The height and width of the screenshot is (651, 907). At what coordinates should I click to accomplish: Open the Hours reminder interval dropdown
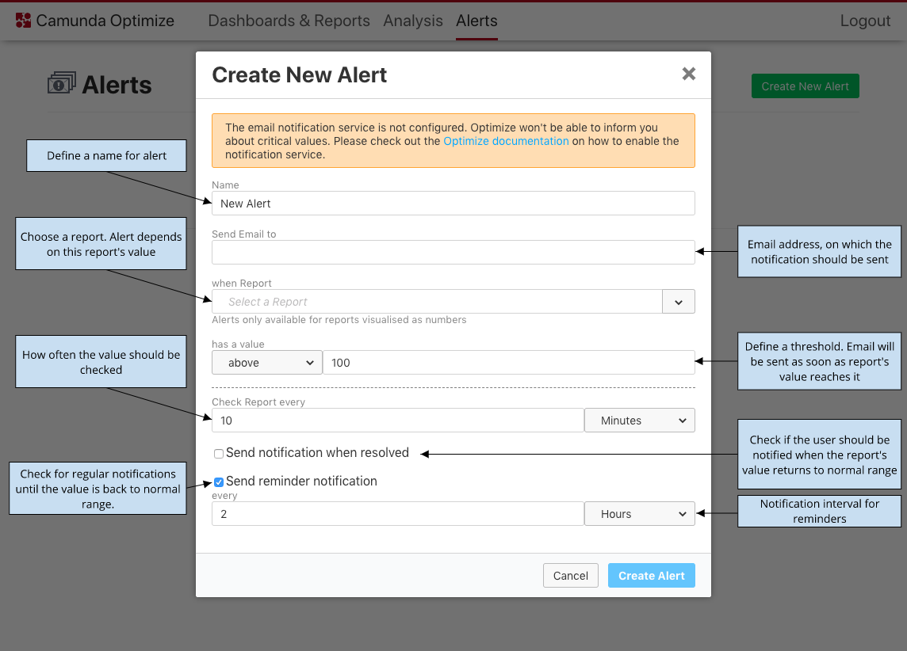coord(640,514)
